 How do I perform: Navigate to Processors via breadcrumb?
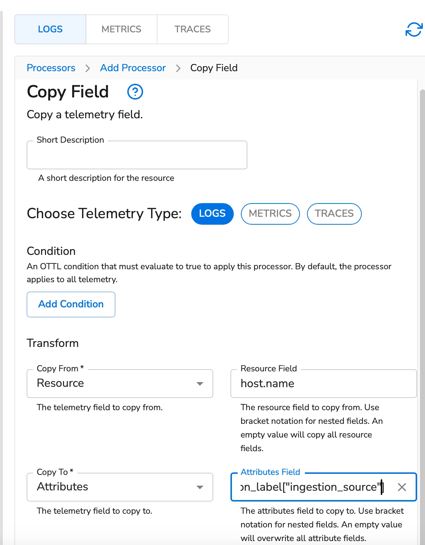[51, 68]
